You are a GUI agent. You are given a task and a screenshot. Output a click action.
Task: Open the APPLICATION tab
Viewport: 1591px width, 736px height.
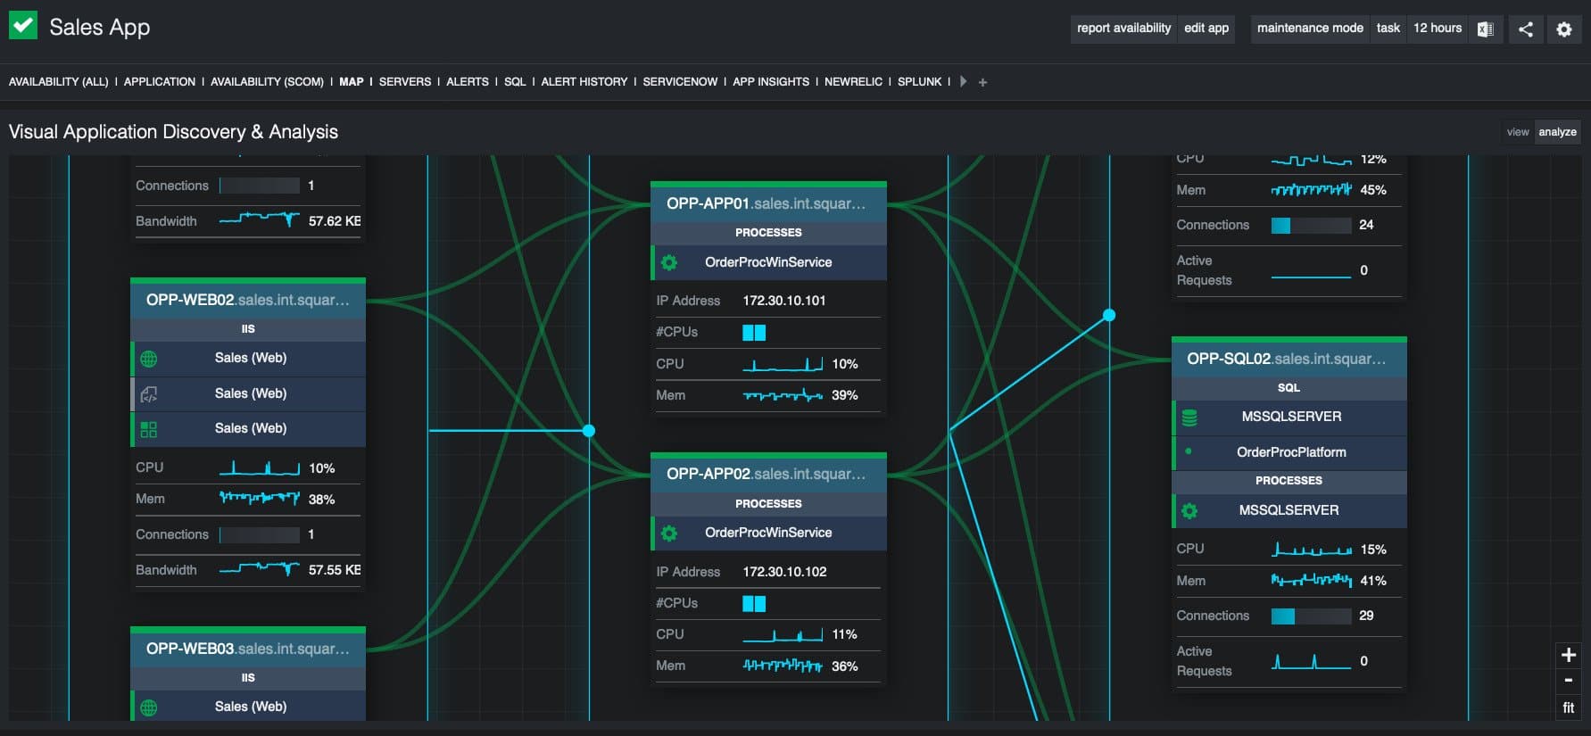coord(160,82)
